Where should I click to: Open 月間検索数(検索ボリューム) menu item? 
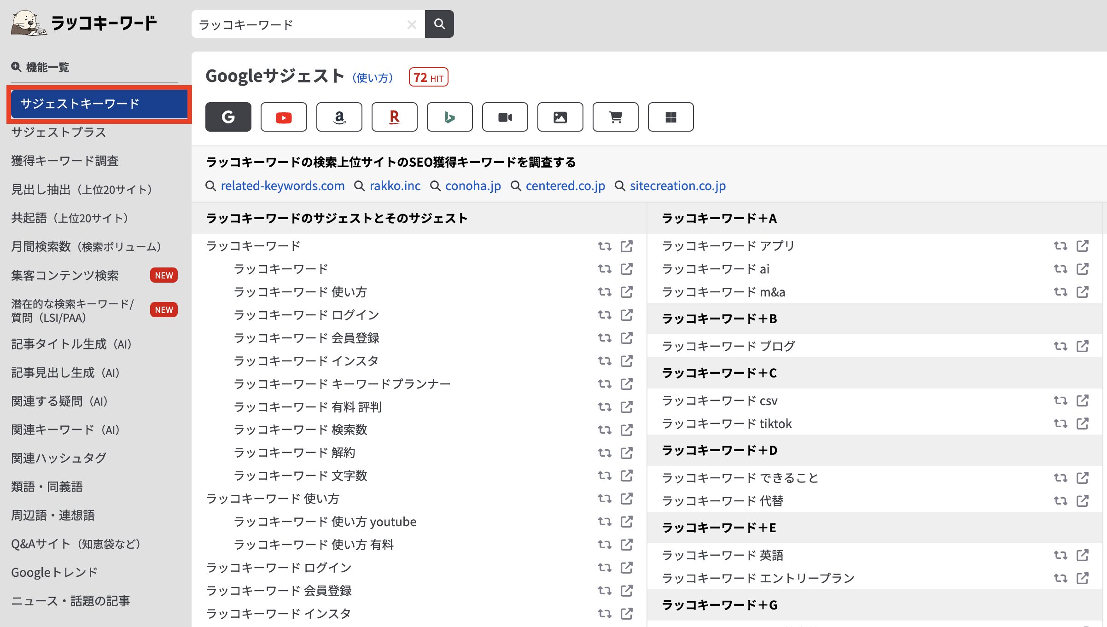pyautogui.click(x=86, y=246)
